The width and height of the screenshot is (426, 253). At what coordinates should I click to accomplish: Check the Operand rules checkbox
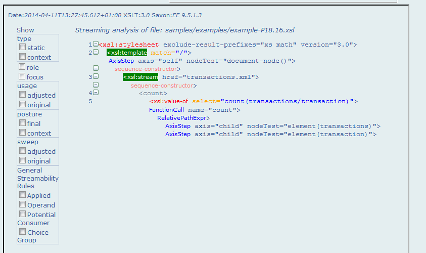click(23, 204)
